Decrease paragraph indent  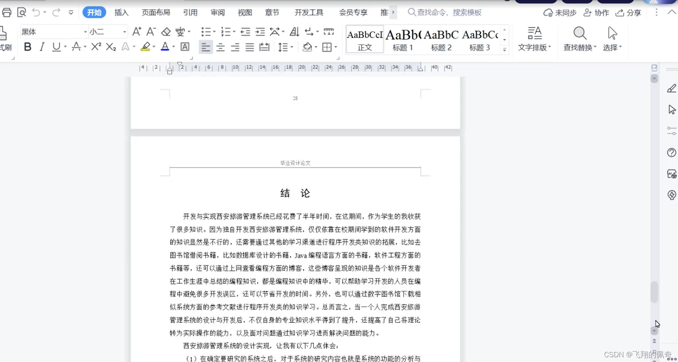click(x=246, y=32)
